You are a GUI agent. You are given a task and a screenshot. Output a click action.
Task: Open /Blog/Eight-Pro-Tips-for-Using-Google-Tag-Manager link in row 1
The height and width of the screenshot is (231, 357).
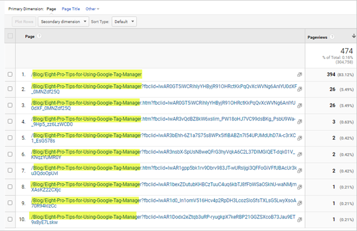tap(86, 75)
